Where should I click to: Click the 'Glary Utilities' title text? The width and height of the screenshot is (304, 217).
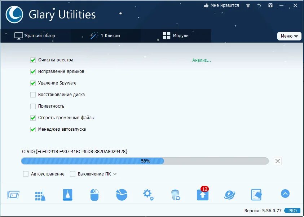[x=62, y=15]
